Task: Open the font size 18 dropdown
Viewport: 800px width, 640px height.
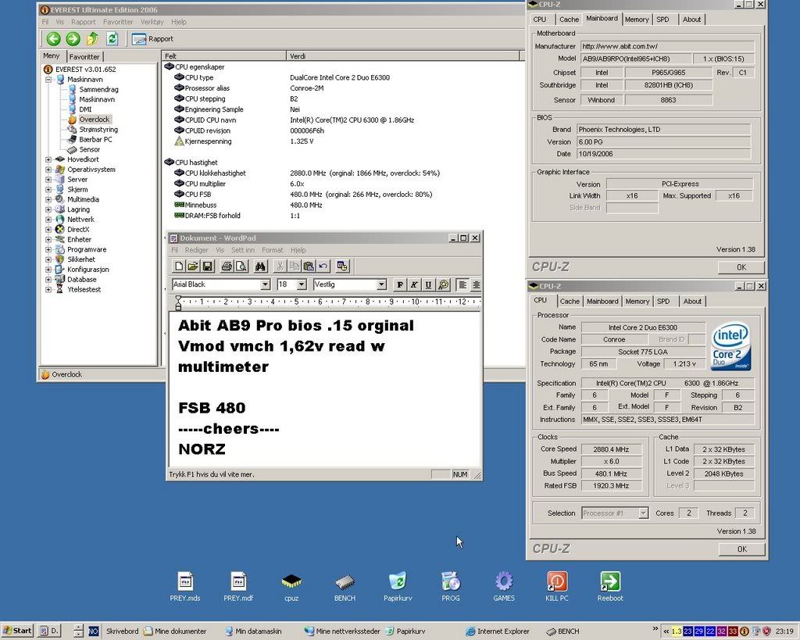Action: click(302, 285)
